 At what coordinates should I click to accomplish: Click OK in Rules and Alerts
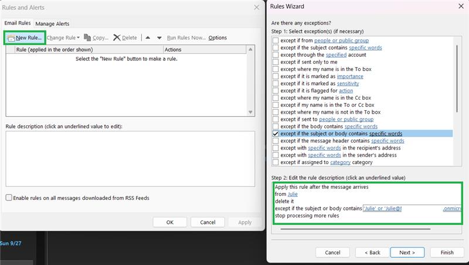(170, 222)
